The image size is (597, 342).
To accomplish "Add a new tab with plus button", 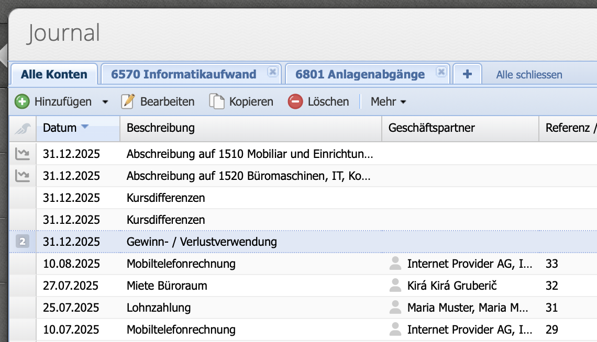I will [x=467, y=74].
